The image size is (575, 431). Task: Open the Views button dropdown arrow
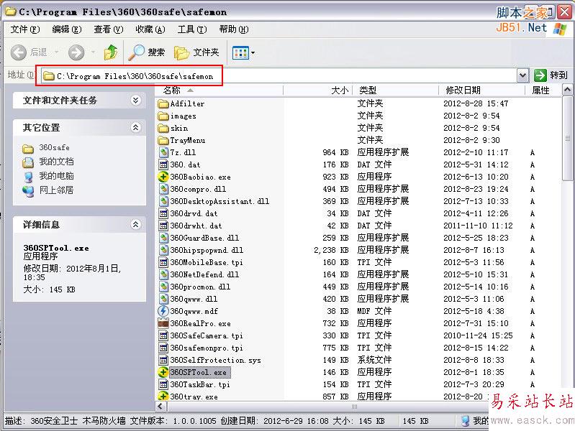pos(253,53)
